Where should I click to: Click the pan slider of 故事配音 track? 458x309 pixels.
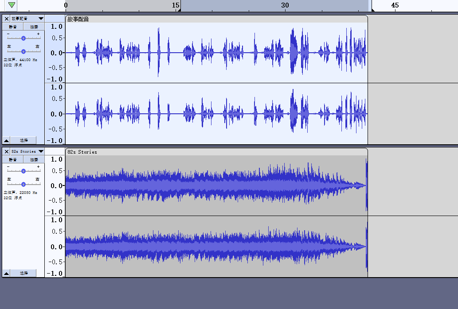click(x=23, y=50)
